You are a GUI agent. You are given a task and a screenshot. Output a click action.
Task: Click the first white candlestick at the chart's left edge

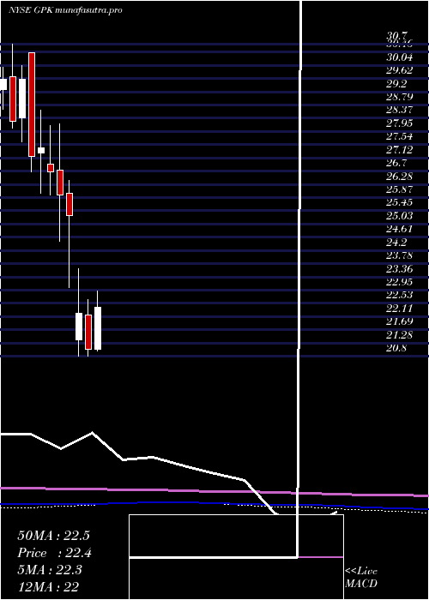point(3,84)
